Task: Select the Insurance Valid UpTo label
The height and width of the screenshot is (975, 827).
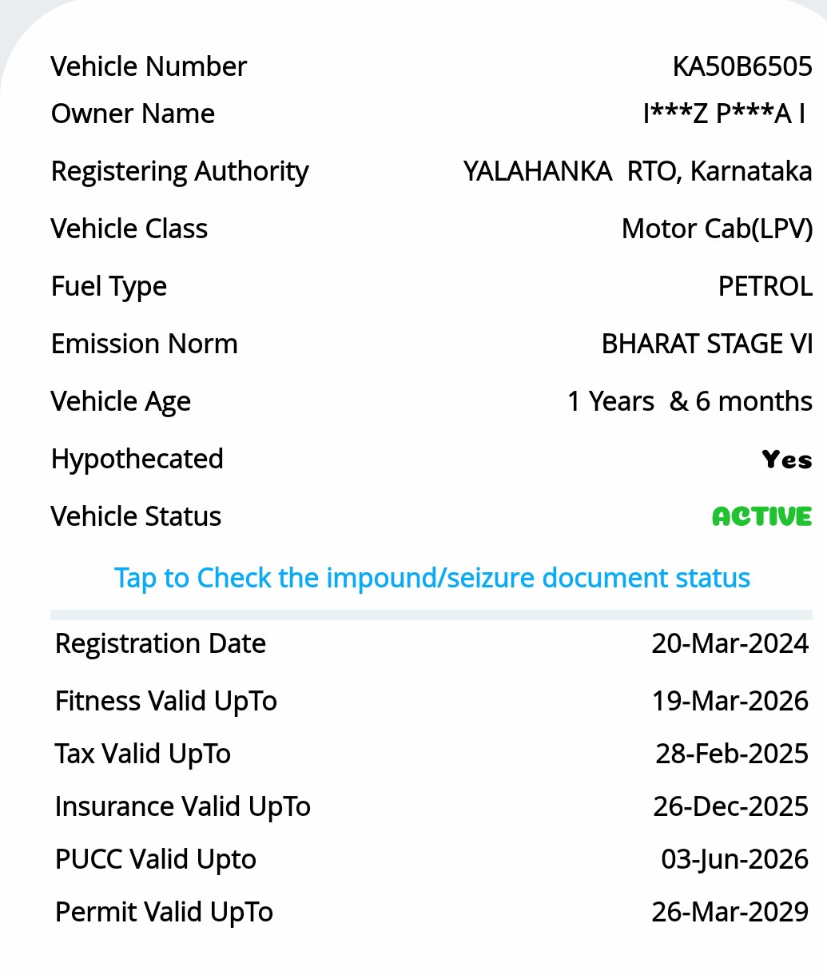Action: pos(182,807)
